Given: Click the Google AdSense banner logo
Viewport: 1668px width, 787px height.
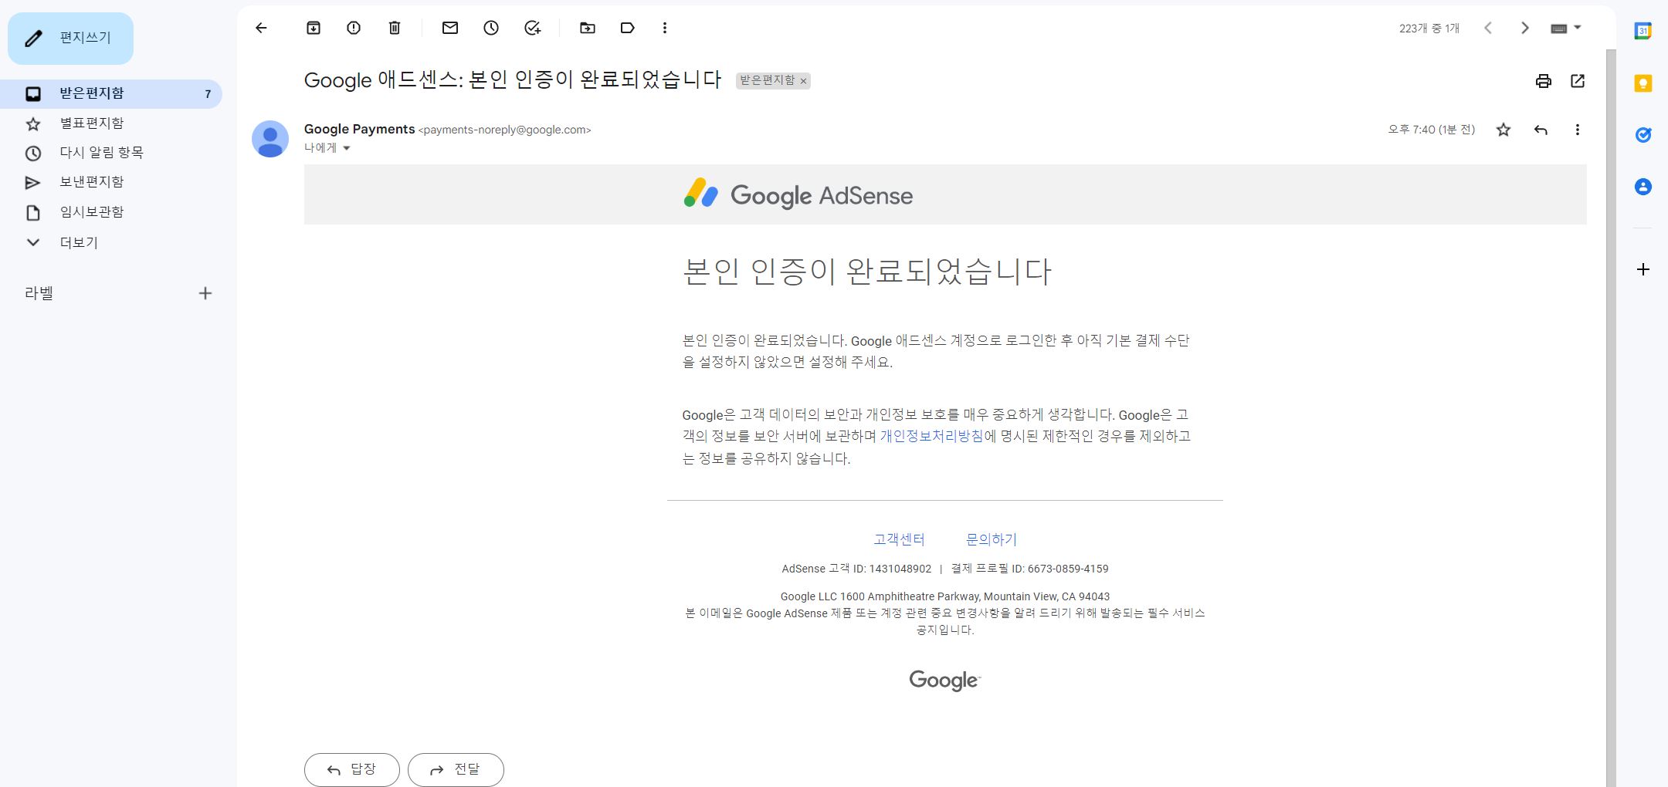Looking at the screenshot, I should click(798, 194).
